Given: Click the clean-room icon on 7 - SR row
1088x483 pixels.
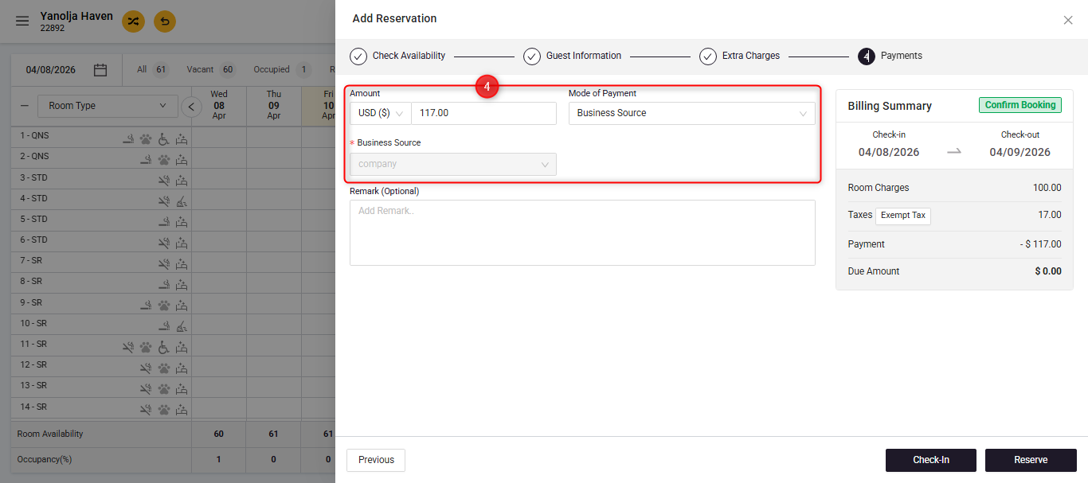Looking at the screenshot, I should click(x=182, y=263).
